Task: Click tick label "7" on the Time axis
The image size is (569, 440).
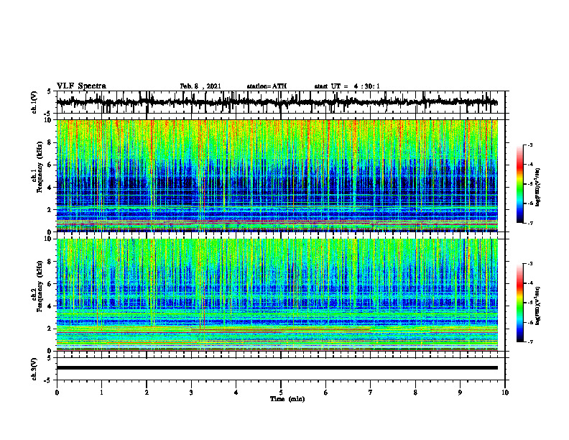Action: pos(371,393)
